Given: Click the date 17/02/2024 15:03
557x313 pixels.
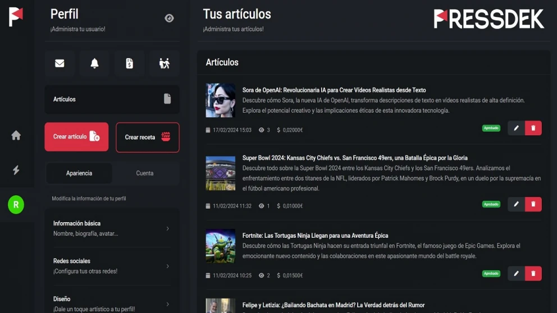Looking at the screenshot, I should (232, 130).
